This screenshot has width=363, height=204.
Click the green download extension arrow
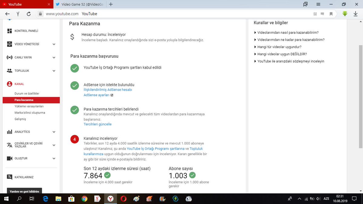345,14
